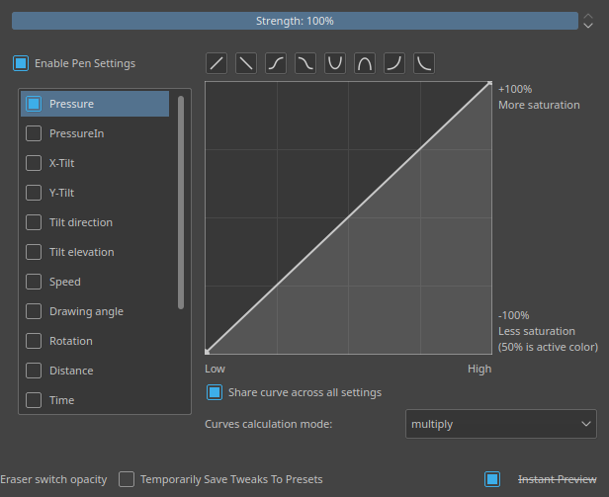Enable the Y-Tilt sensor checkbox
This screenshot has width=609, height=497.
(34, 193)
